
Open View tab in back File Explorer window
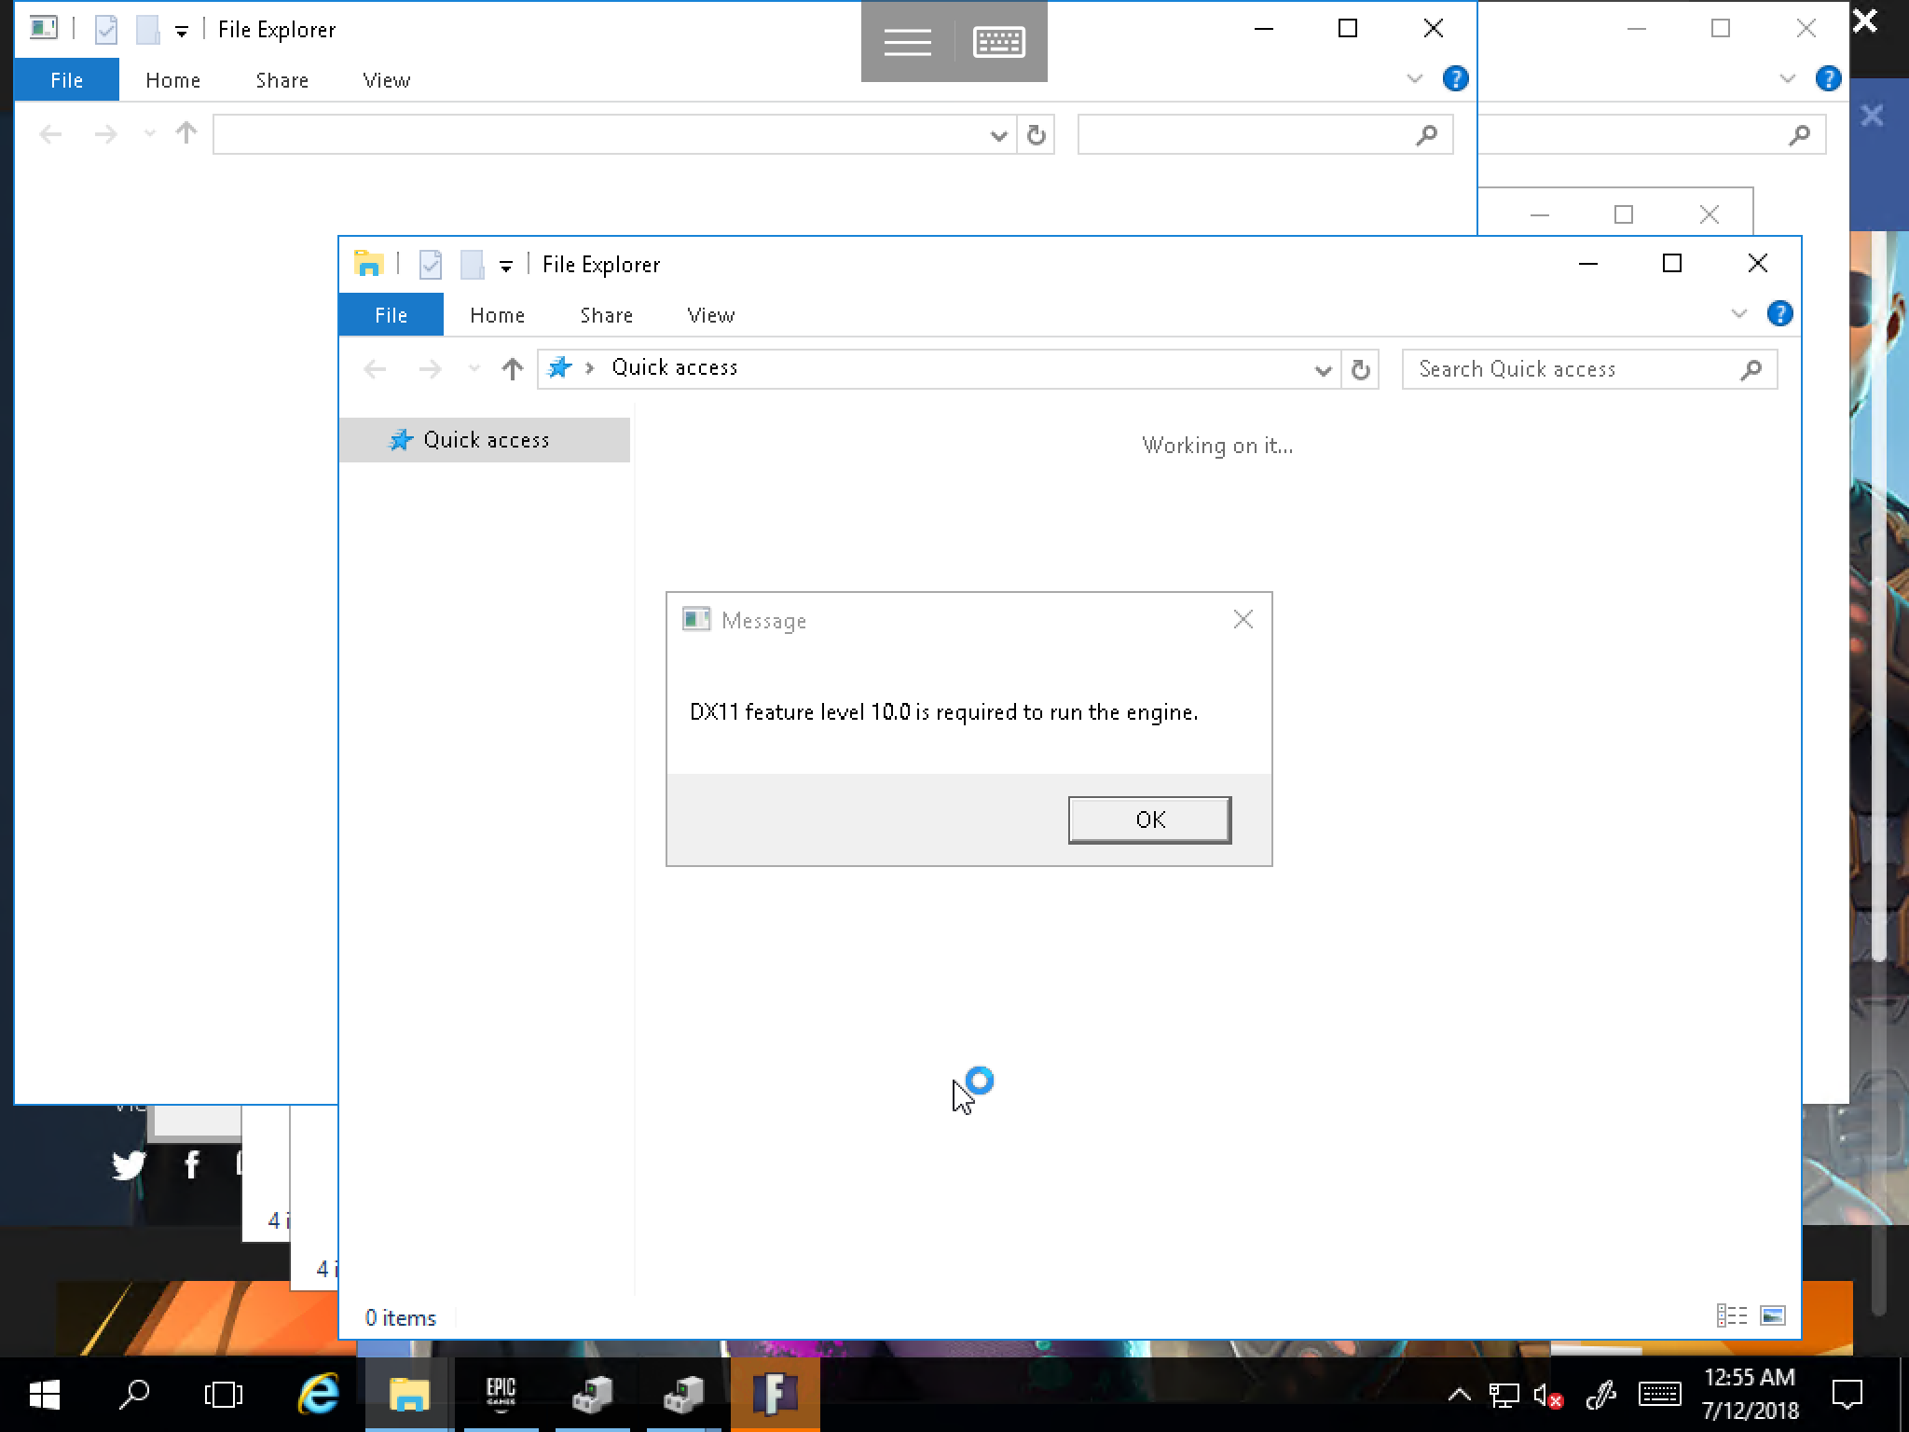[386, 80]
